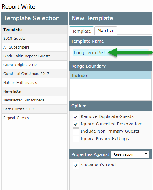Uncheck Ignore Cancelled Reservations

(76, 124)
